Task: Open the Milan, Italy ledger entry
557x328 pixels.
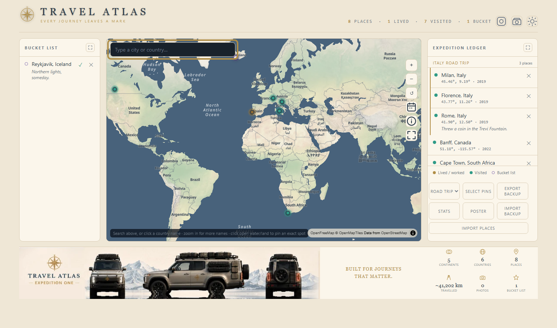Action: [484, 78]
